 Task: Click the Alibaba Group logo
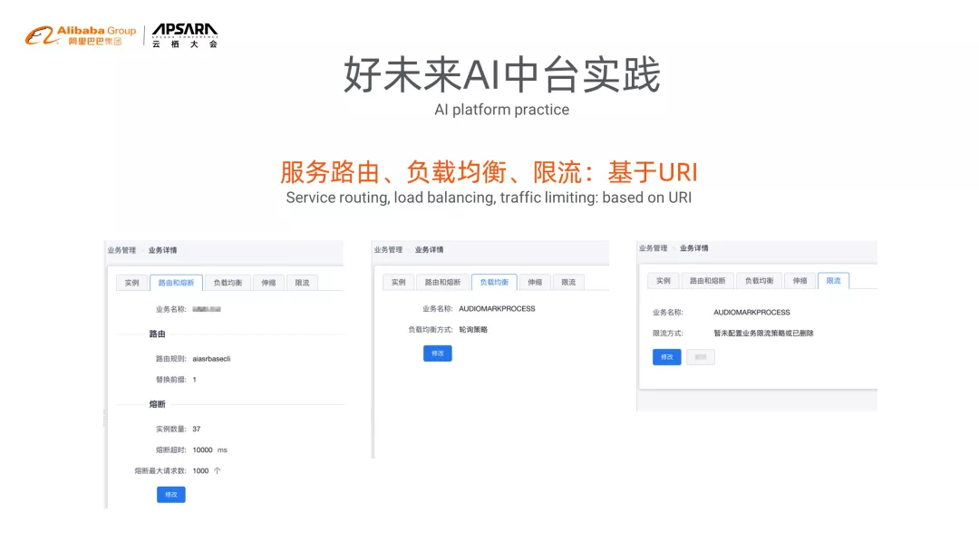[80, 35]
